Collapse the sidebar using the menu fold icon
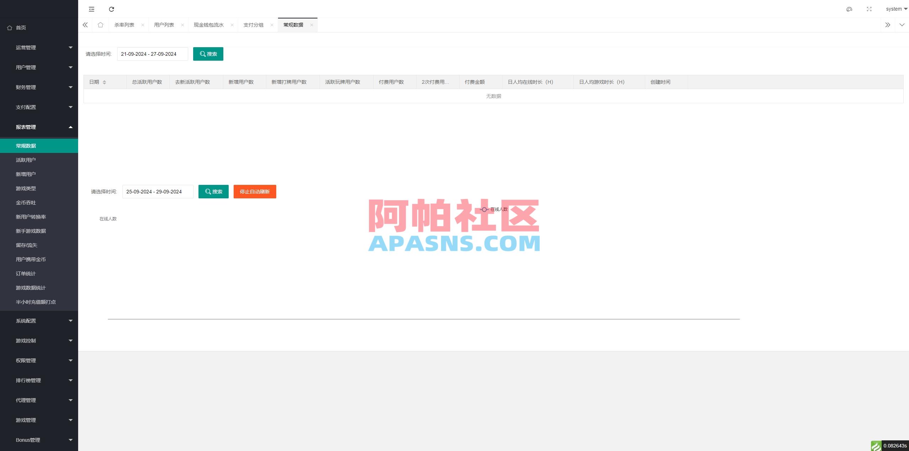 click(92, 9)
